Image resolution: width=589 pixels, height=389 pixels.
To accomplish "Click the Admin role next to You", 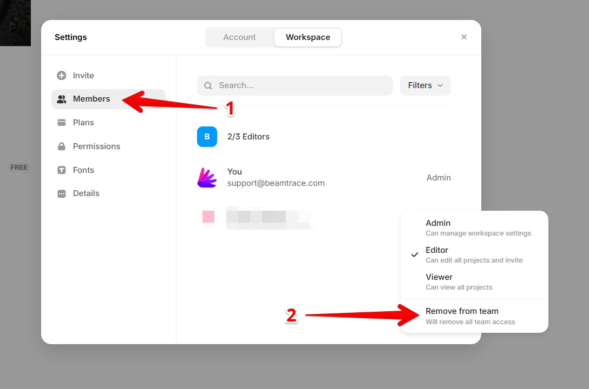I will point(439,178).
